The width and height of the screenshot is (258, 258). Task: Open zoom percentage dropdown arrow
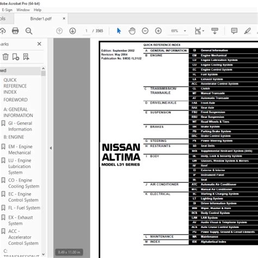click(185, 31)
